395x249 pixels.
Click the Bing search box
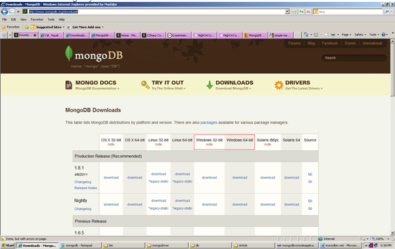tap(348, 11)
